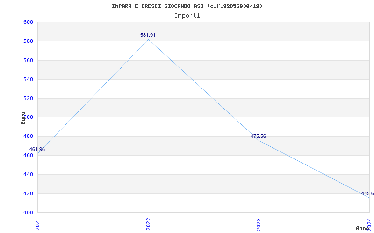Click the 415.6 data label
374x233 pixels.
(367, 193)
